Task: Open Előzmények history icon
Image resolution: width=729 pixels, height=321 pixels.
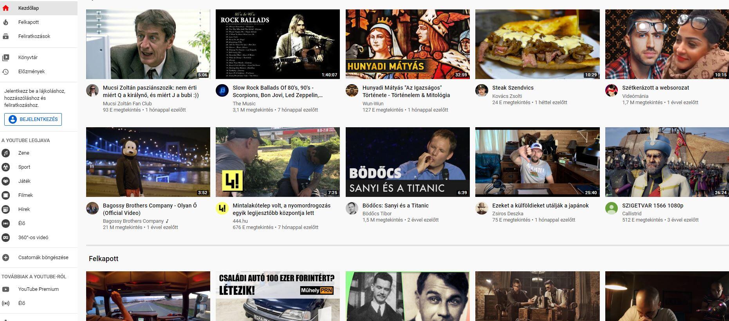Action: pos(5,72)
